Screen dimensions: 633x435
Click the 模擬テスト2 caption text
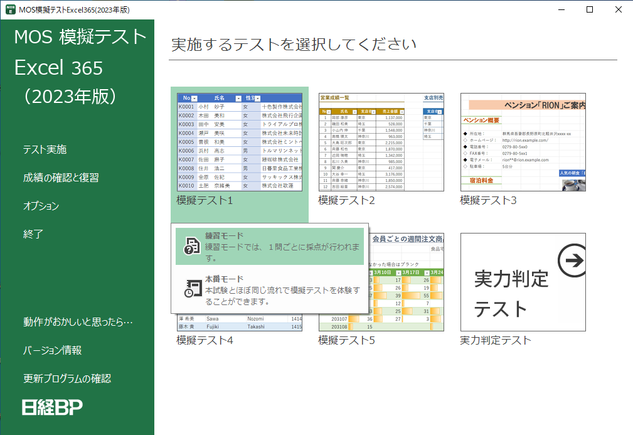pyautogui.click(x=346, y=200)
